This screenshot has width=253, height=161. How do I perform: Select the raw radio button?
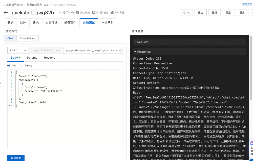[9, 65]
